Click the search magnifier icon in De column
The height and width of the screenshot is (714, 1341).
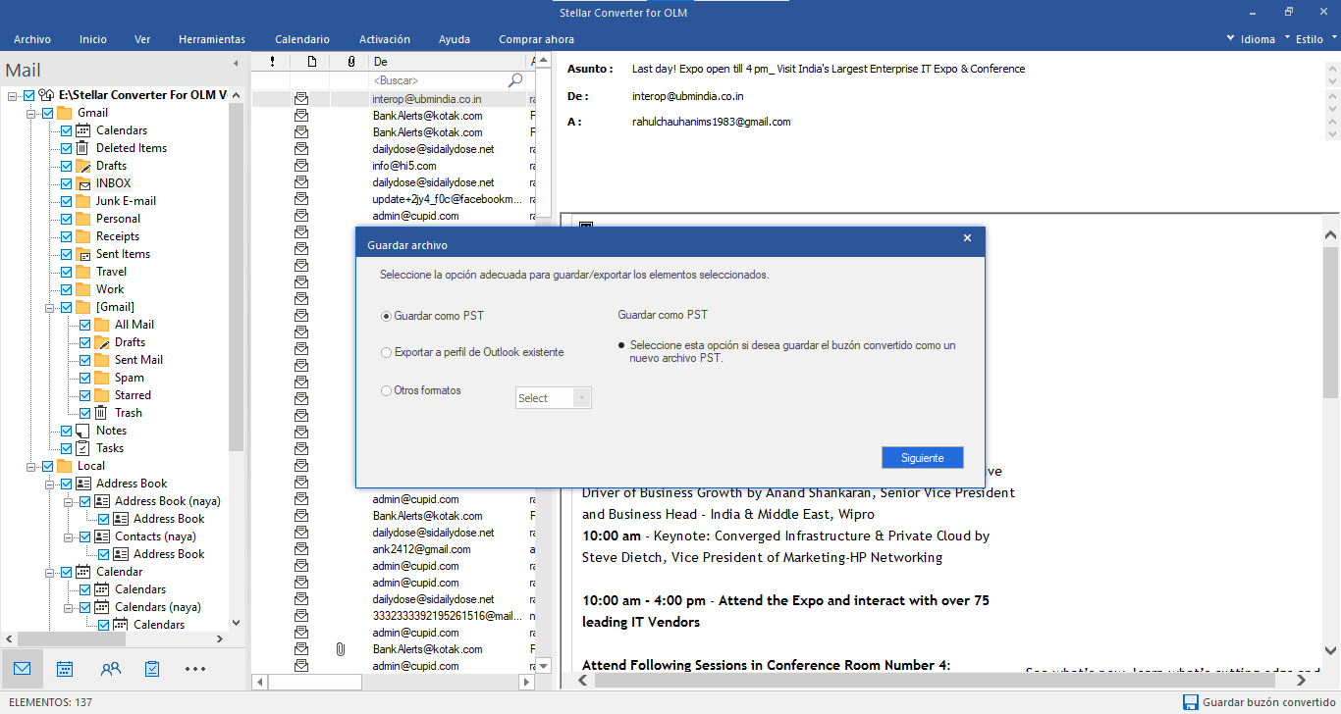(515, 80)
